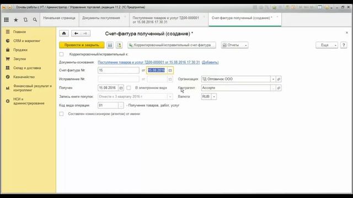Focus the Код вида операции field
This screenshot has height=198, width=353.
coord(108,105)
